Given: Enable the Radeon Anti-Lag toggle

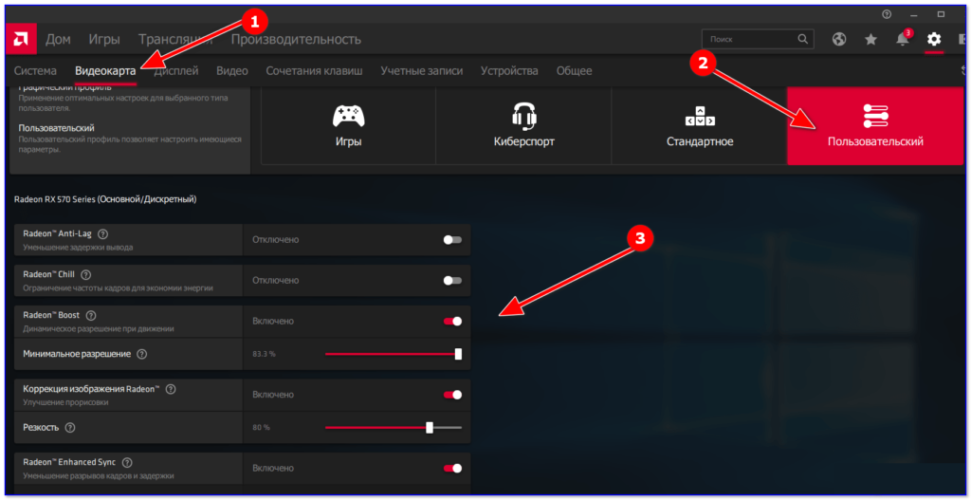Looking at the screenshot, I should coord(452,240).
